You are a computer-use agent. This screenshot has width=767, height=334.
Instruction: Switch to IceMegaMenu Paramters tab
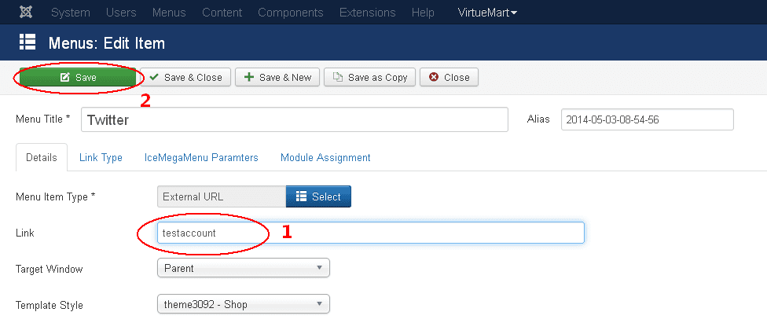click(x=201, y=157)
